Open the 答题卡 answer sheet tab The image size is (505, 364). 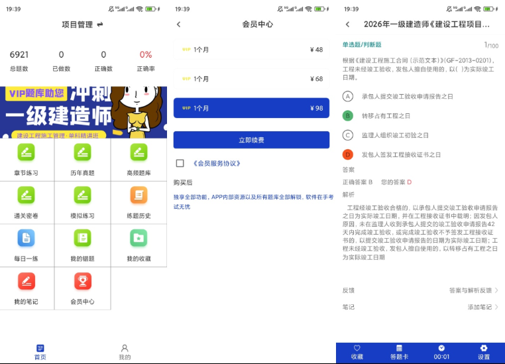click(399, 352)
